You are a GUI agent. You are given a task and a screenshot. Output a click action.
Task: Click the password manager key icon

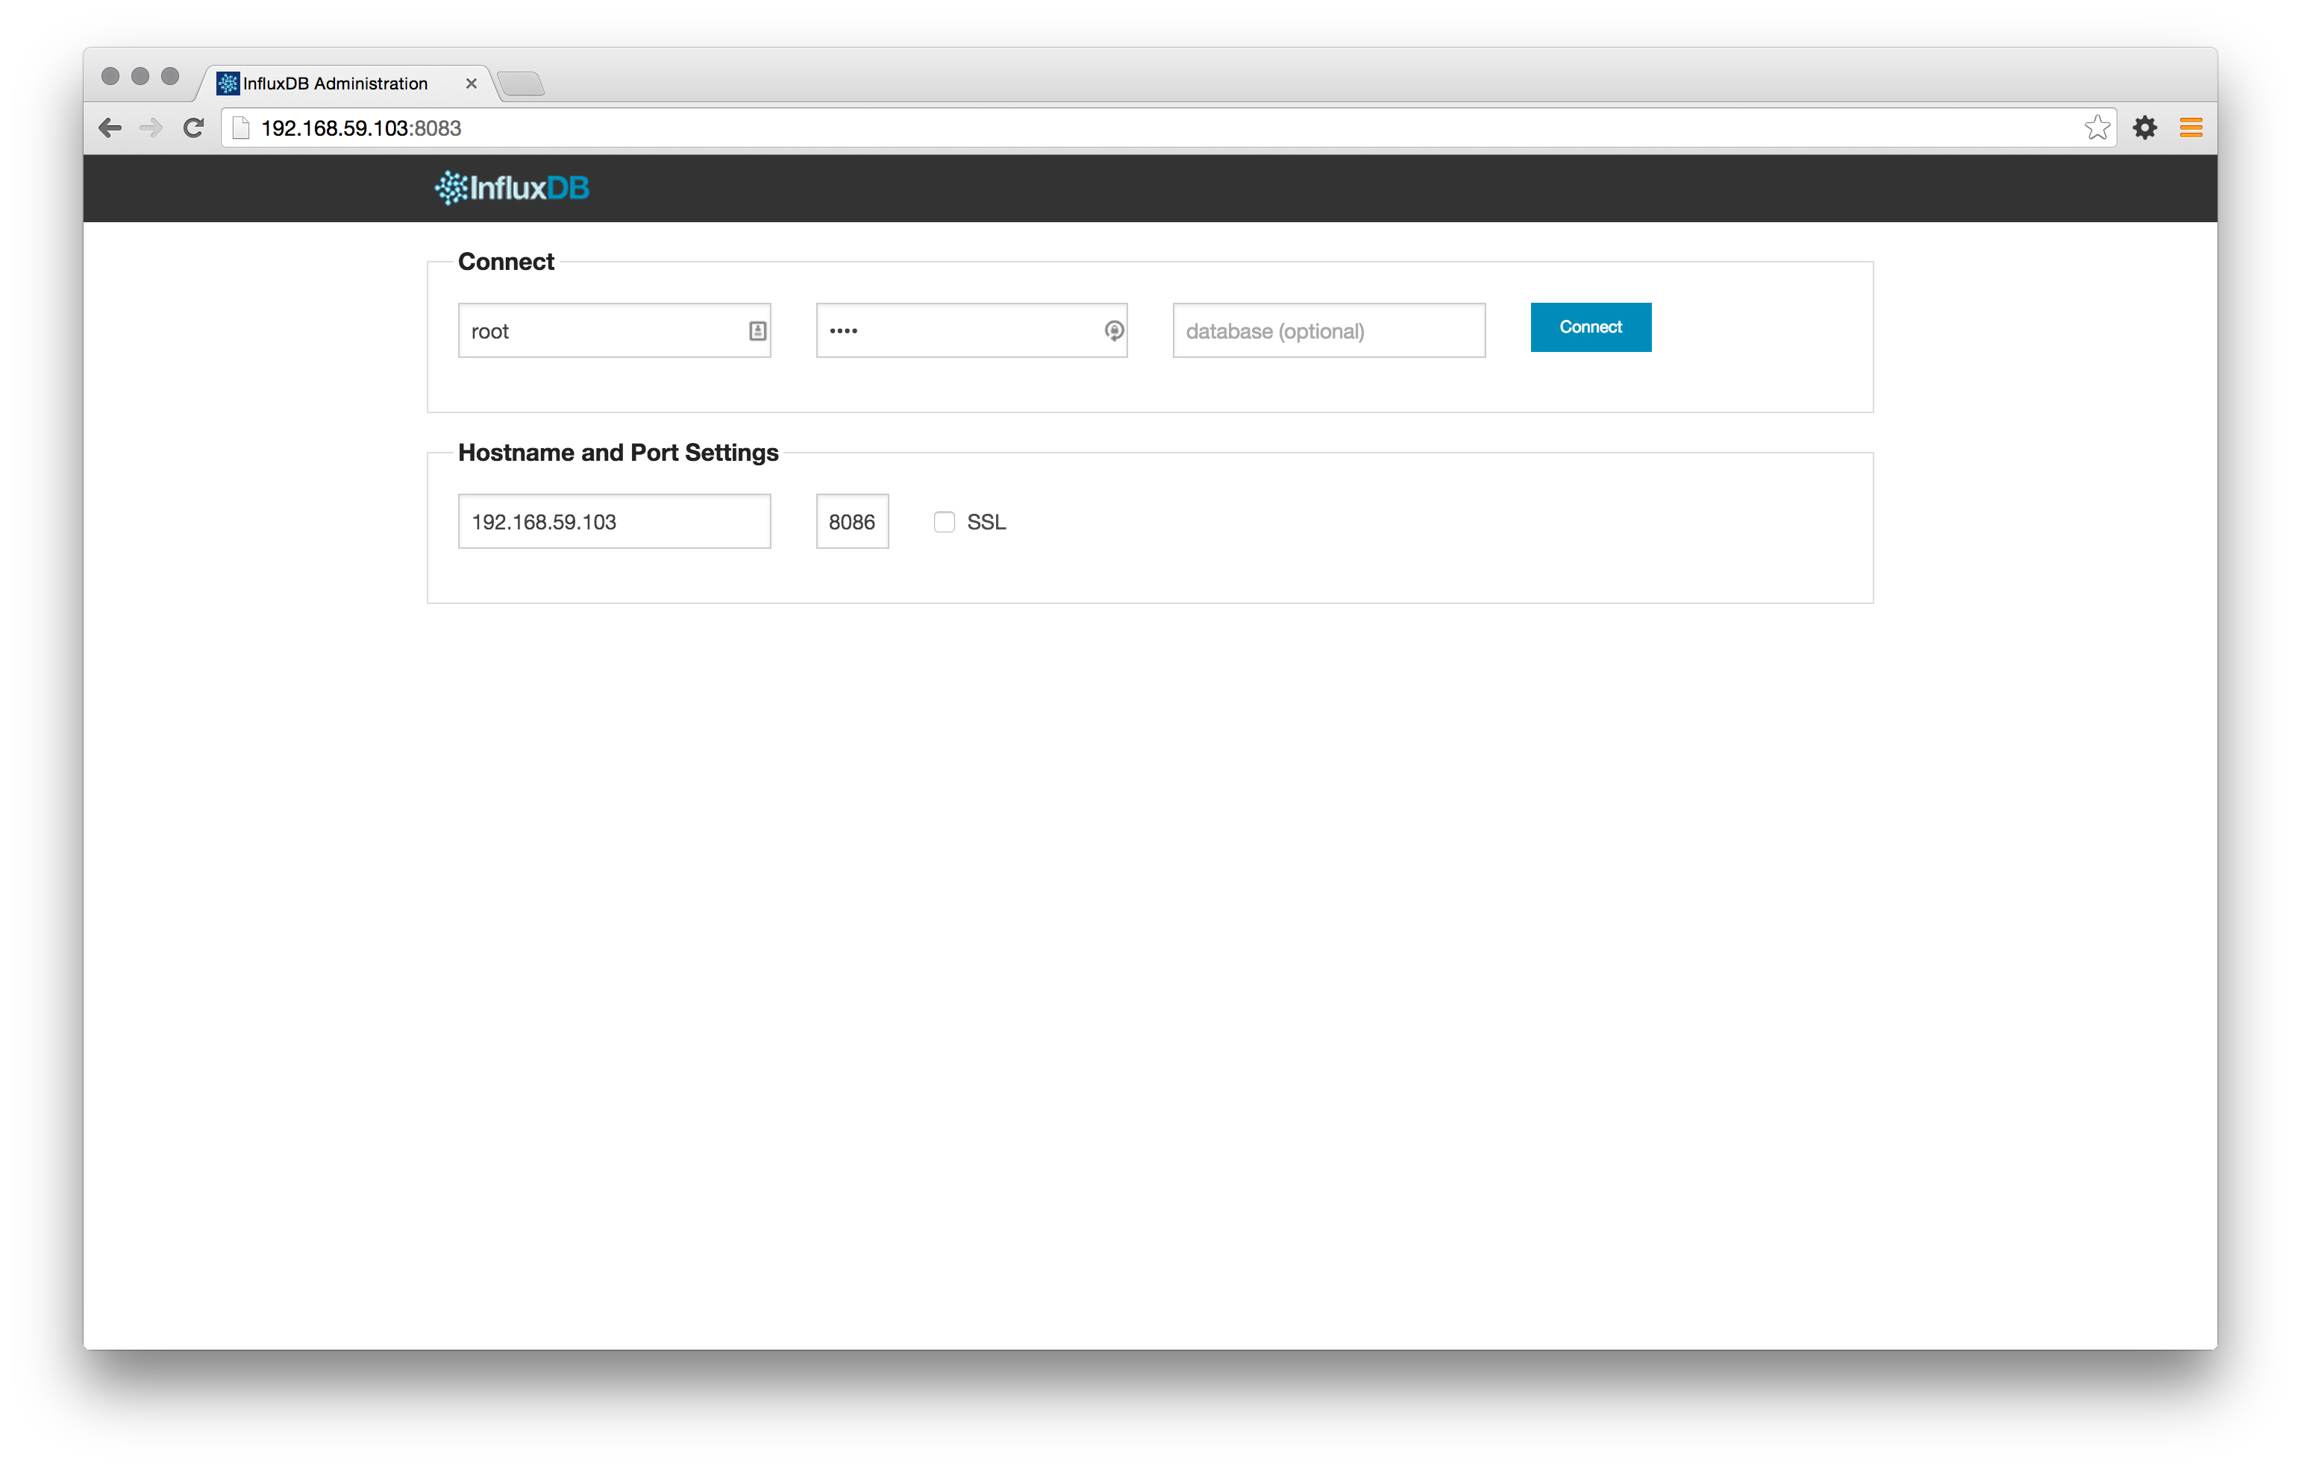[x=1114, y=331]
